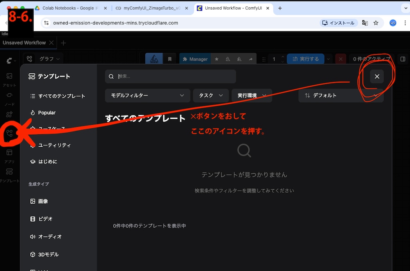Viewport: 410px width, 271px height.
Task: Click the star icon beside Manager
Action: [x=217, y=59]
